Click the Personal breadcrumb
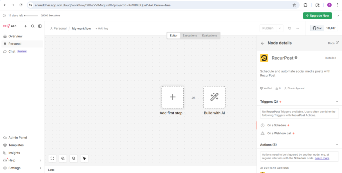Screen dimensions: 342x173 [58, 28]
